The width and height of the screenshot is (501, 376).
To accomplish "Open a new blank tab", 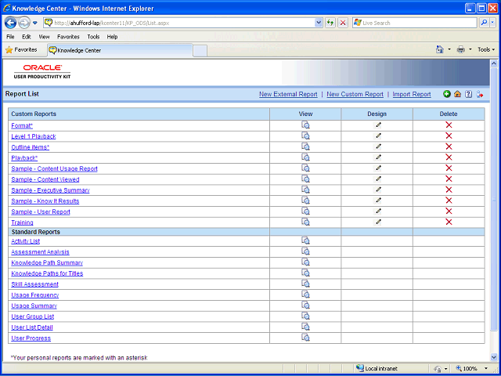I will pyautogui.click(x=200, y=51).
